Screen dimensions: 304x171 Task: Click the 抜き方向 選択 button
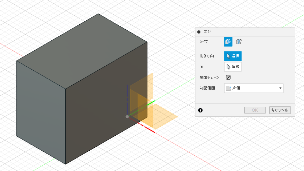coord(233,56)
